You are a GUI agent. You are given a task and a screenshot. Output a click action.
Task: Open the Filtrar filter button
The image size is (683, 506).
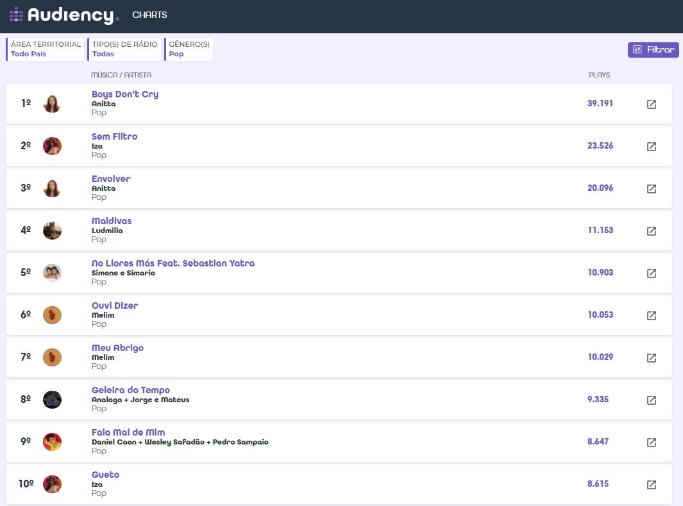coord(653,49)
